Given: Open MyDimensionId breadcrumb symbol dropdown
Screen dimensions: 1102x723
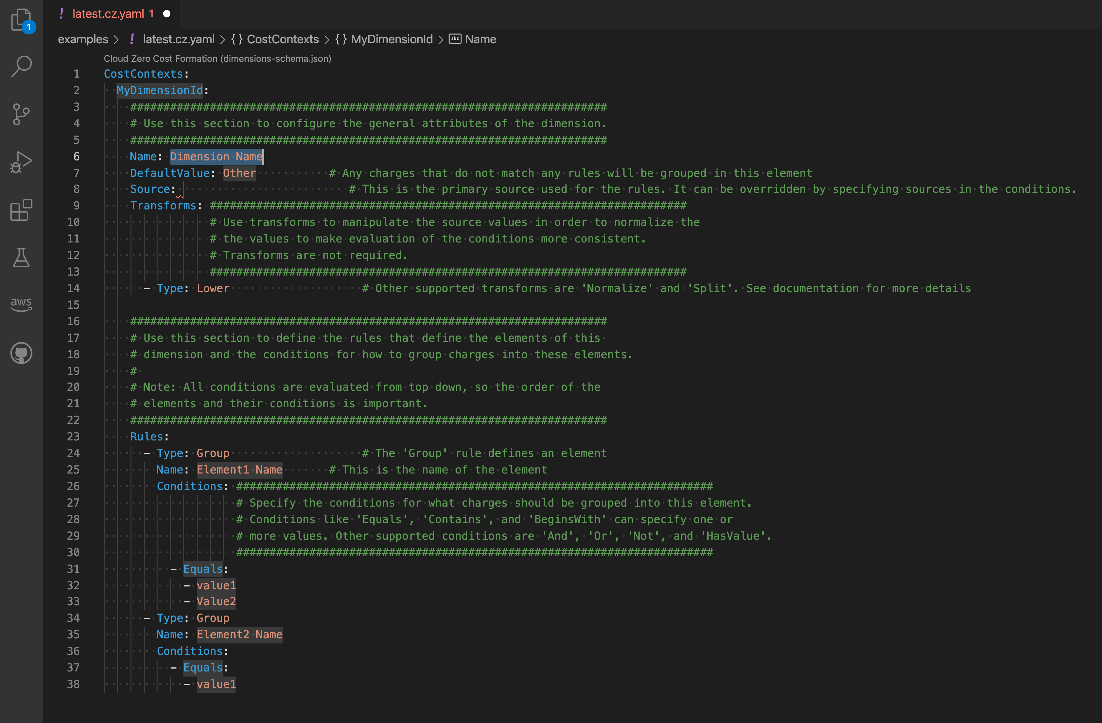Looking at the screenshot, I should point(391,39).
